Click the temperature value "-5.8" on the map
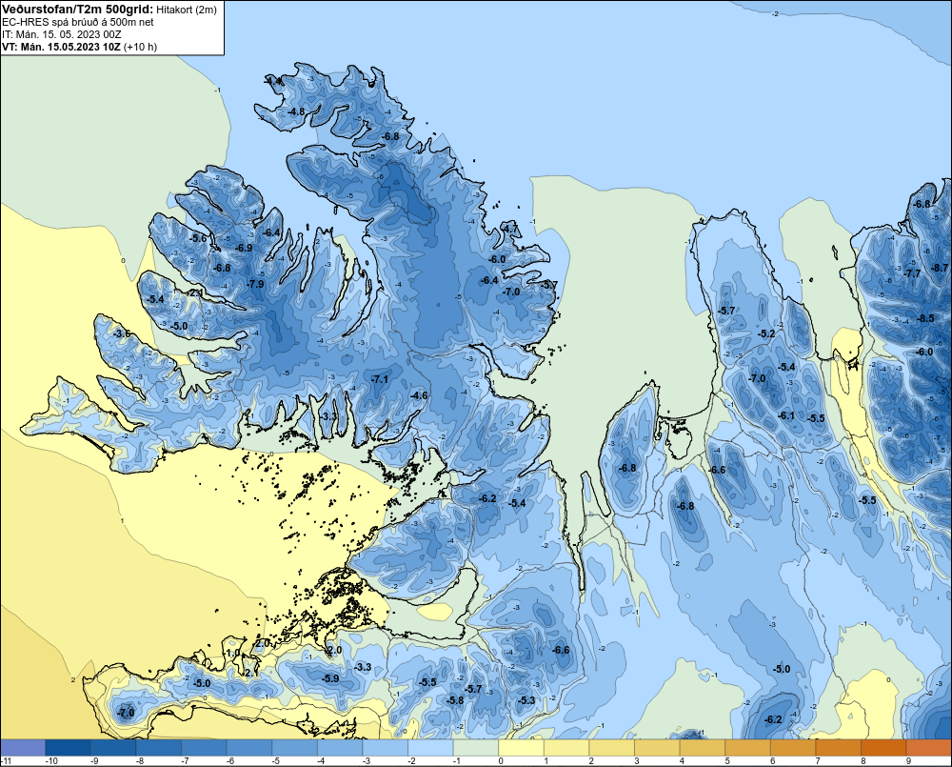Image resolution: width=952 pixels, height=767 pixels. (455, 700)
